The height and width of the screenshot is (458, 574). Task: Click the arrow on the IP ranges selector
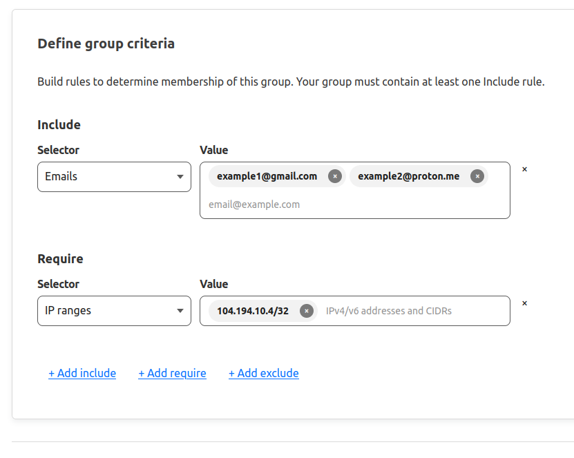pos(180,311)
